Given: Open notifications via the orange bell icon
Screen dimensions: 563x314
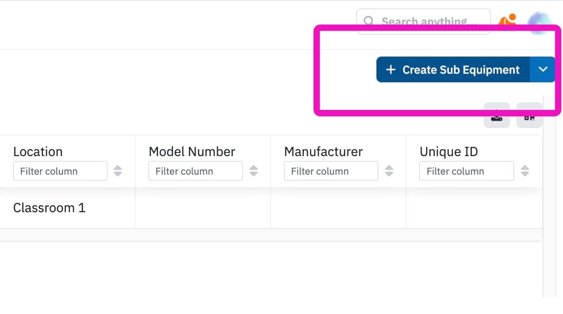Looking at the screenshot, I should tap(507, 21).
